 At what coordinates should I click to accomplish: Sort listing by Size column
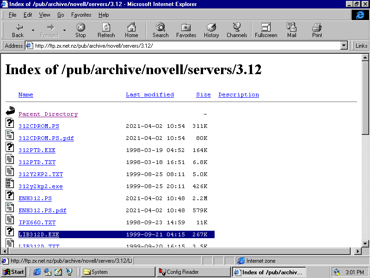point(203,95)
